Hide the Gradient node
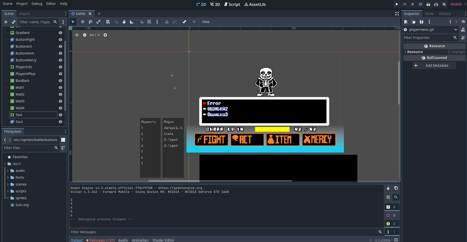The width and height of the screenshot is (467, 242). 61,33
